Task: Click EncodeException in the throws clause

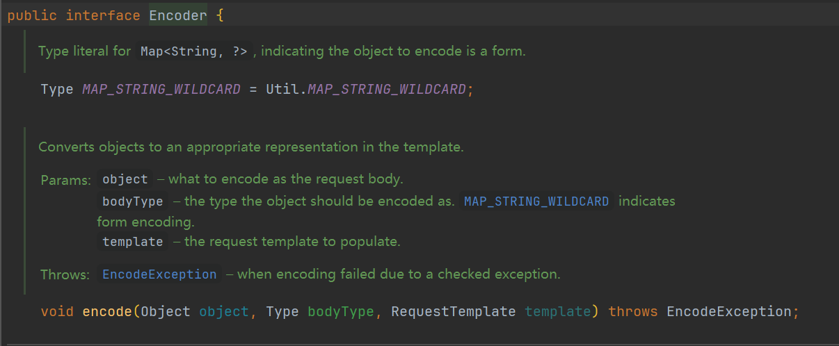Action: coord(728,311)
